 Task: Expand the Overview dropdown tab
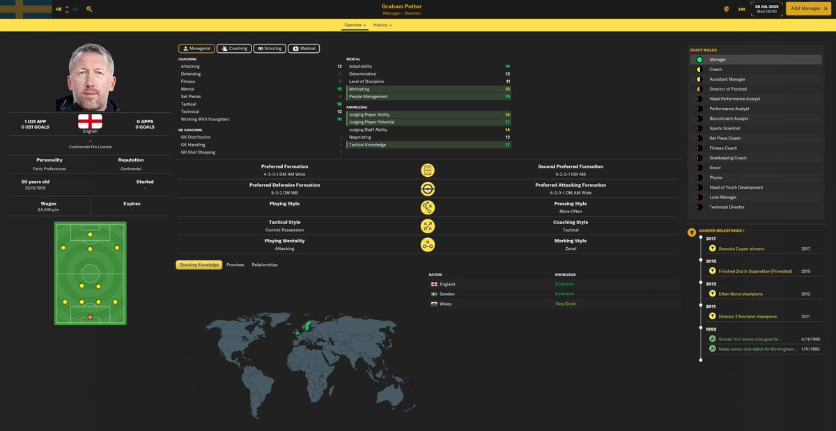click(x=355, y=25)
